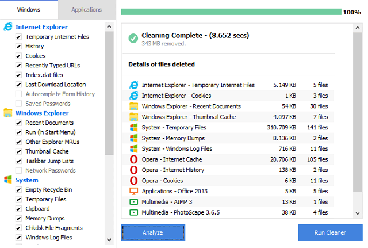Click the green progress bar at 100%
Viewport: 368px width, 248px height.
230,12
